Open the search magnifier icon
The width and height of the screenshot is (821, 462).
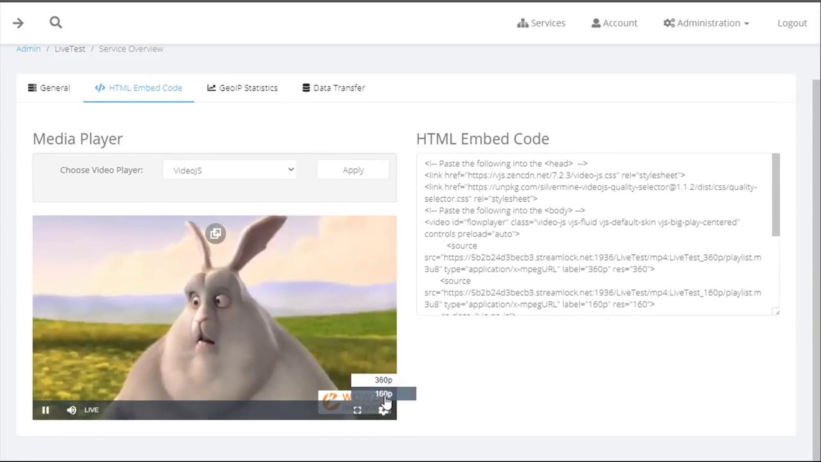[56, 22]
